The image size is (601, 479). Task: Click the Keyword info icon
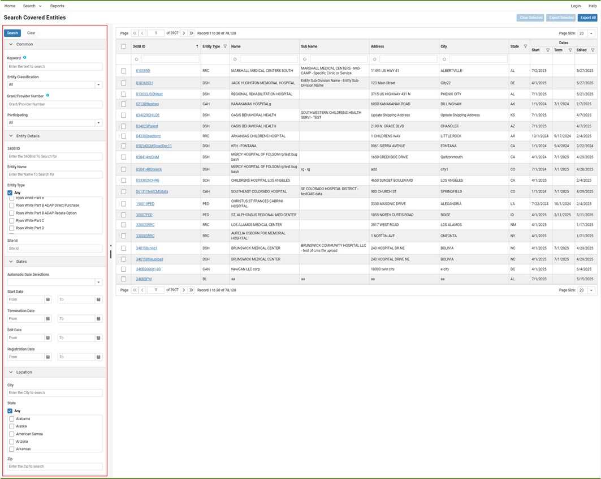(x=24, y=58)
